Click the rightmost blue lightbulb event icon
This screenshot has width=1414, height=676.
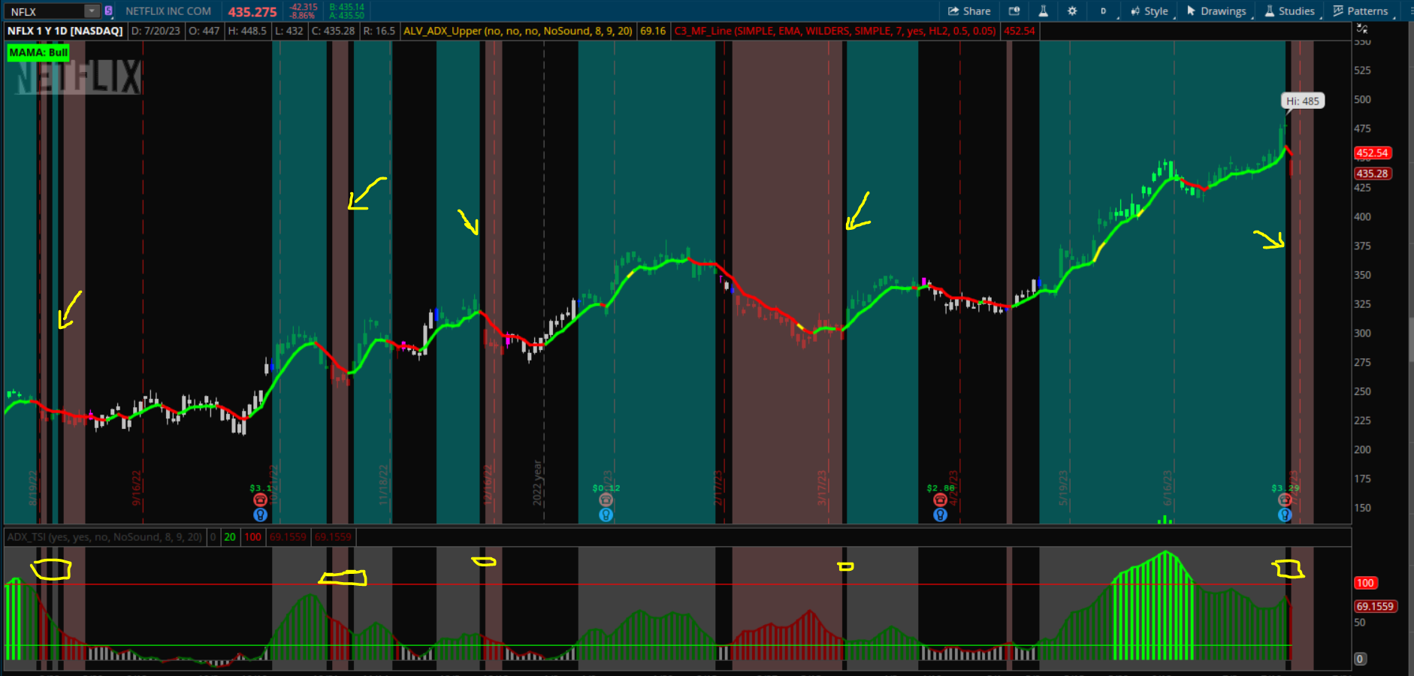coord(1285,515)
